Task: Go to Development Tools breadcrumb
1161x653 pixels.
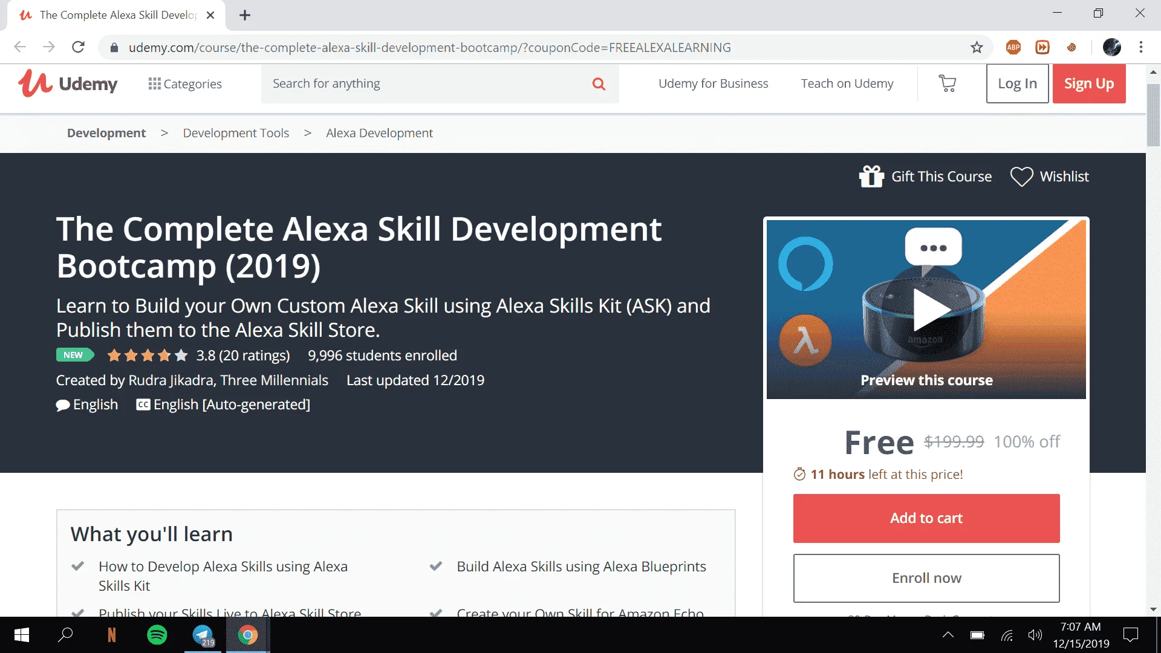Action: point(236,133)
